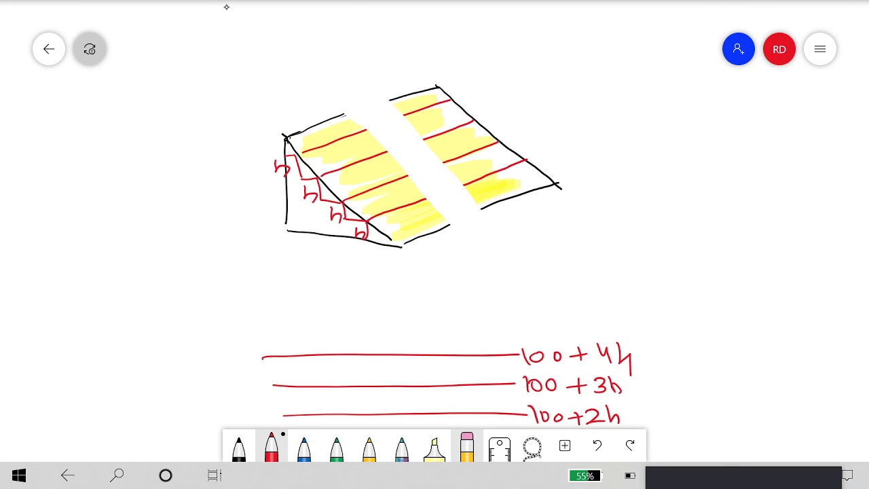Select the blue pen tool
Viewport: 869px width, 489px height.
[x=304, y=448]
